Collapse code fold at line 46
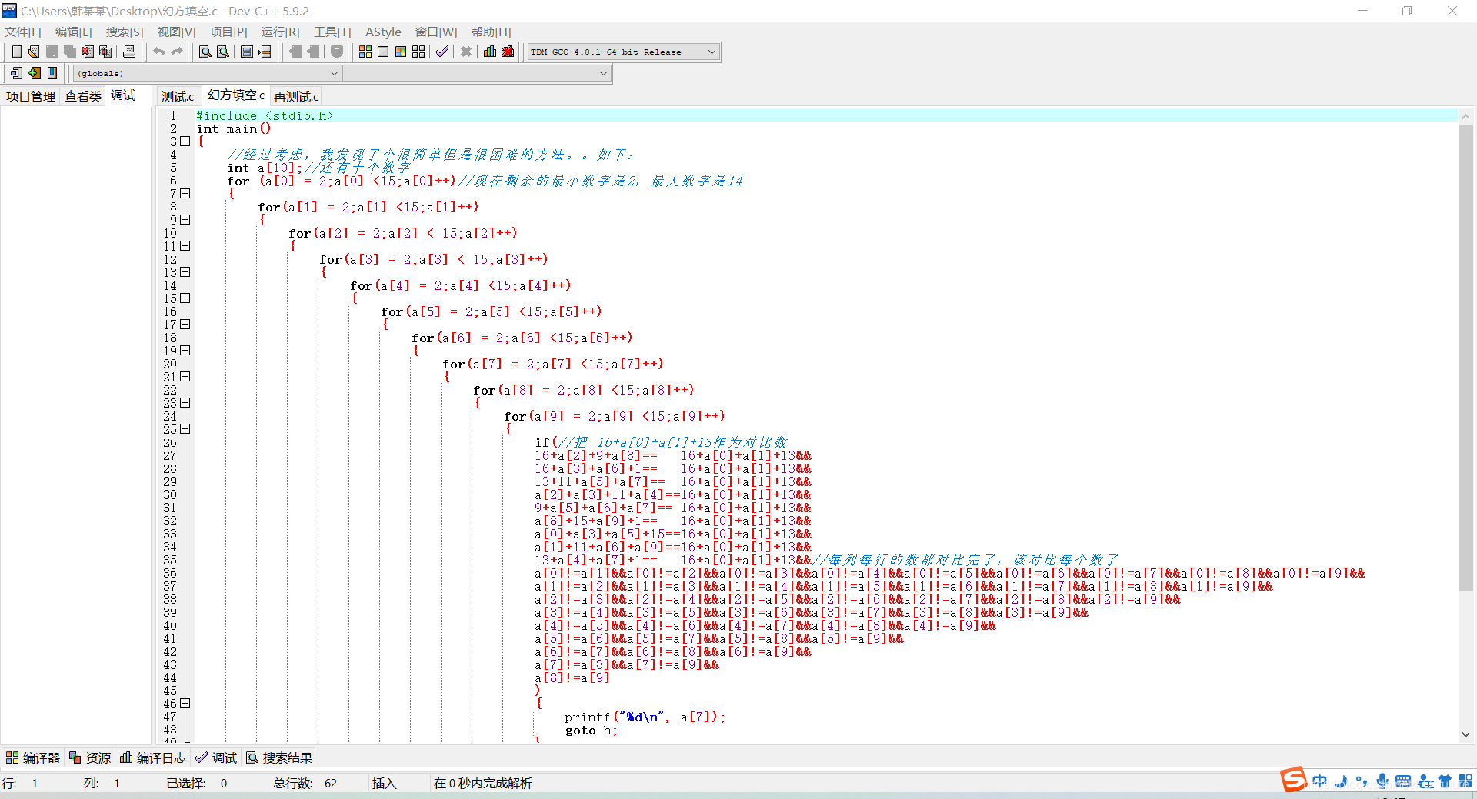This screenshot has width=1477, height=799. (x=185, y=704)
